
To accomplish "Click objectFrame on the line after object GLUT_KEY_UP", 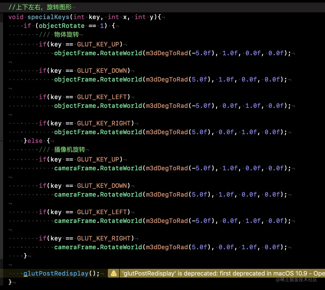I will [75, 53].
